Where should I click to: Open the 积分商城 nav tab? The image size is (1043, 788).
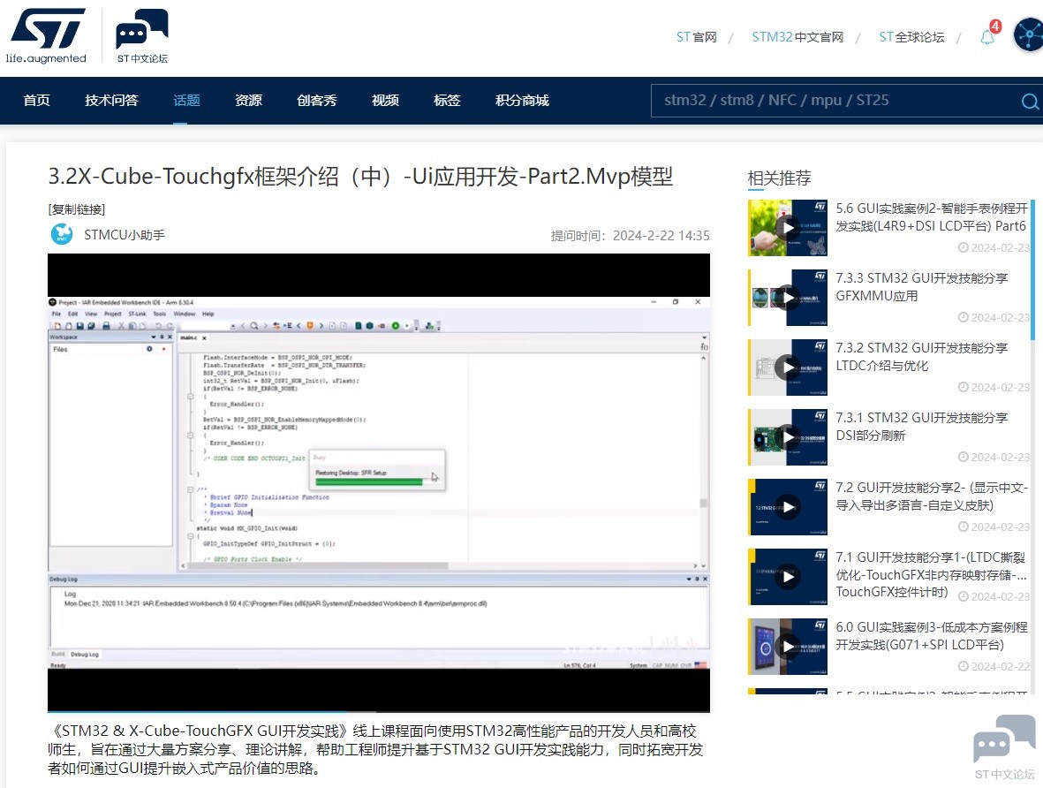click(x=522, y=101)
